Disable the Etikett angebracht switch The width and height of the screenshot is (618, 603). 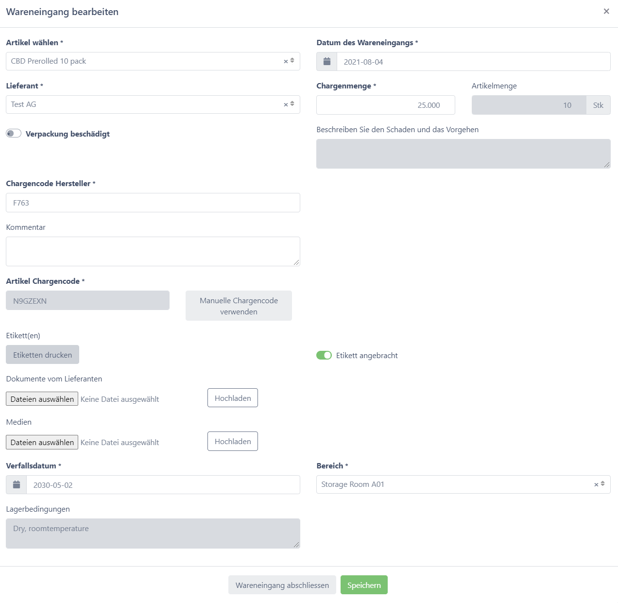(x=324, y=355)
